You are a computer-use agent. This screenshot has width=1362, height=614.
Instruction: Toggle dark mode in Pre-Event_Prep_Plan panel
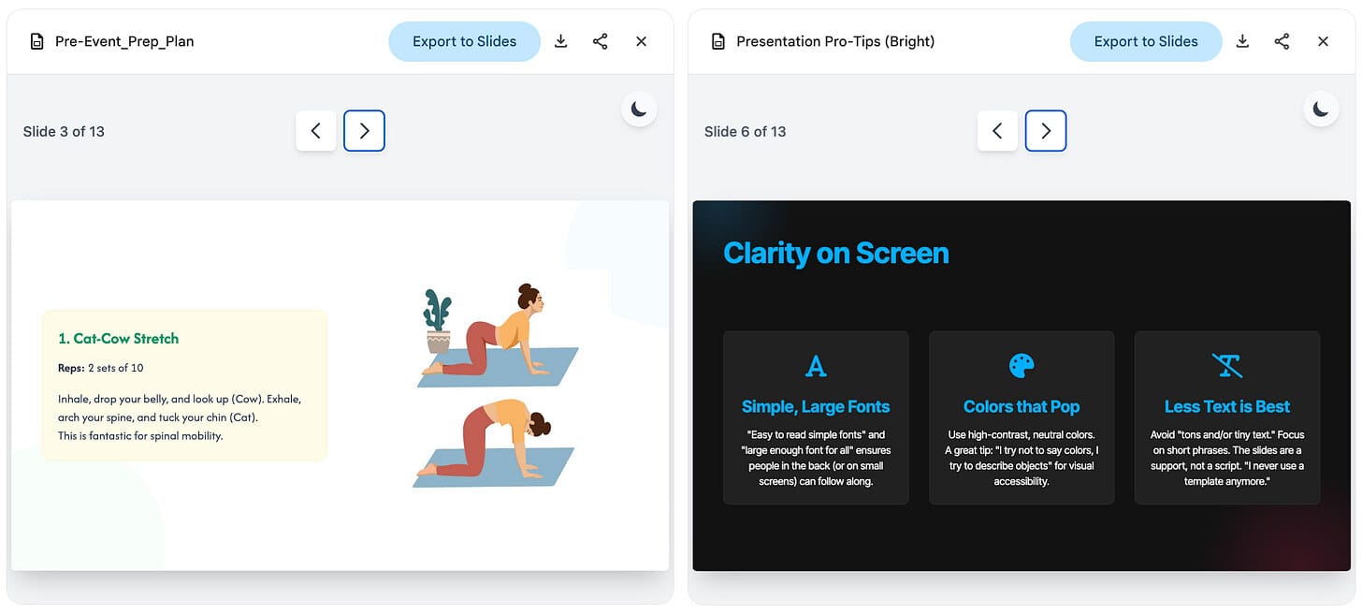coord(639,110)
